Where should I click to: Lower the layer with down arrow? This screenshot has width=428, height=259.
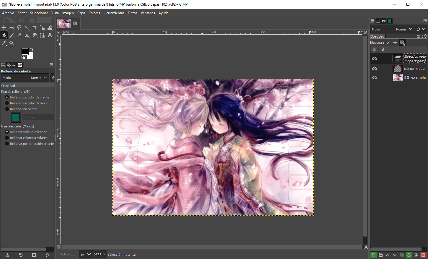pos(395,255)
